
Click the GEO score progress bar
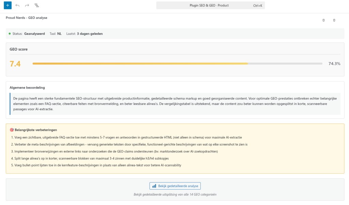(177, 63)
